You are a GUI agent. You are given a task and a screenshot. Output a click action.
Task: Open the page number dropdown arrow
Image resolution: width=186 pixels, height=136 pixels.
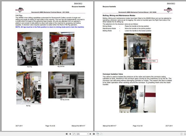point(87,134)
